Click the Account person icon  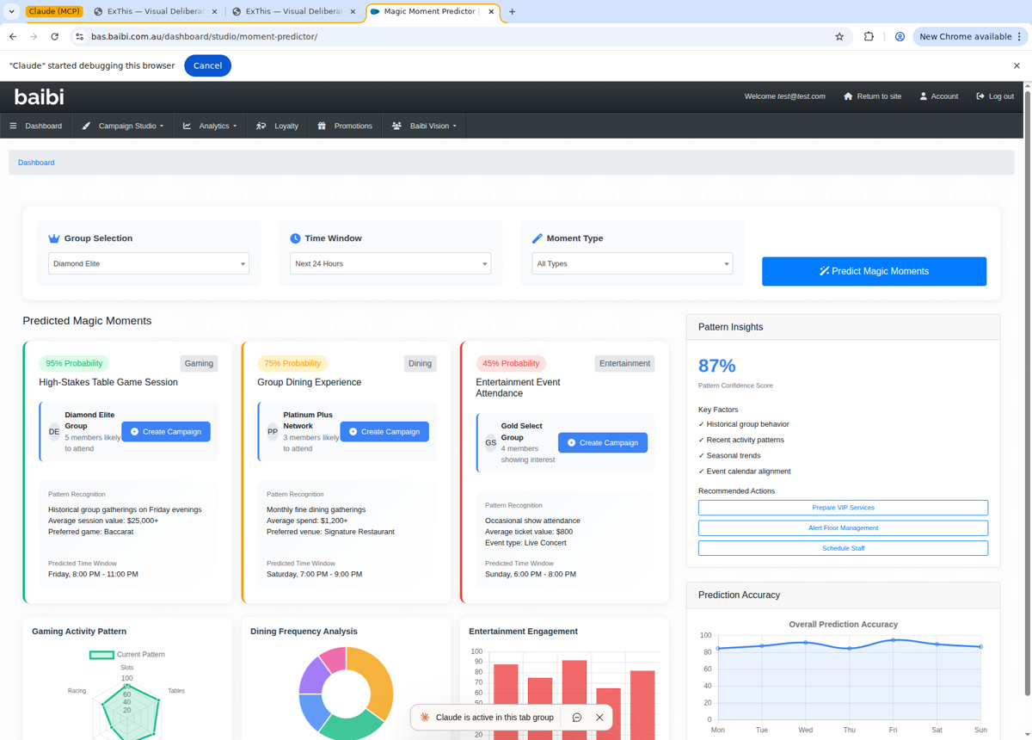tap(923, 96)
